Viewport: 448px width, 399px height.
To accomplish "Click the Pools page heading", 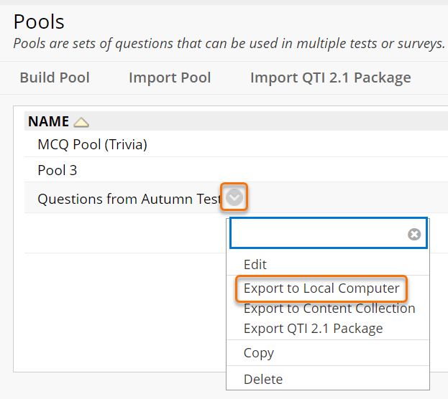I will click(39, 22).
